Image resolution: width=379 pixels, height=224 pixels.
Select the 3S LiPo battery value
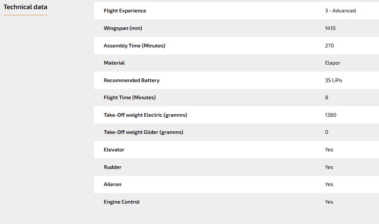click(x=333, y=80)
